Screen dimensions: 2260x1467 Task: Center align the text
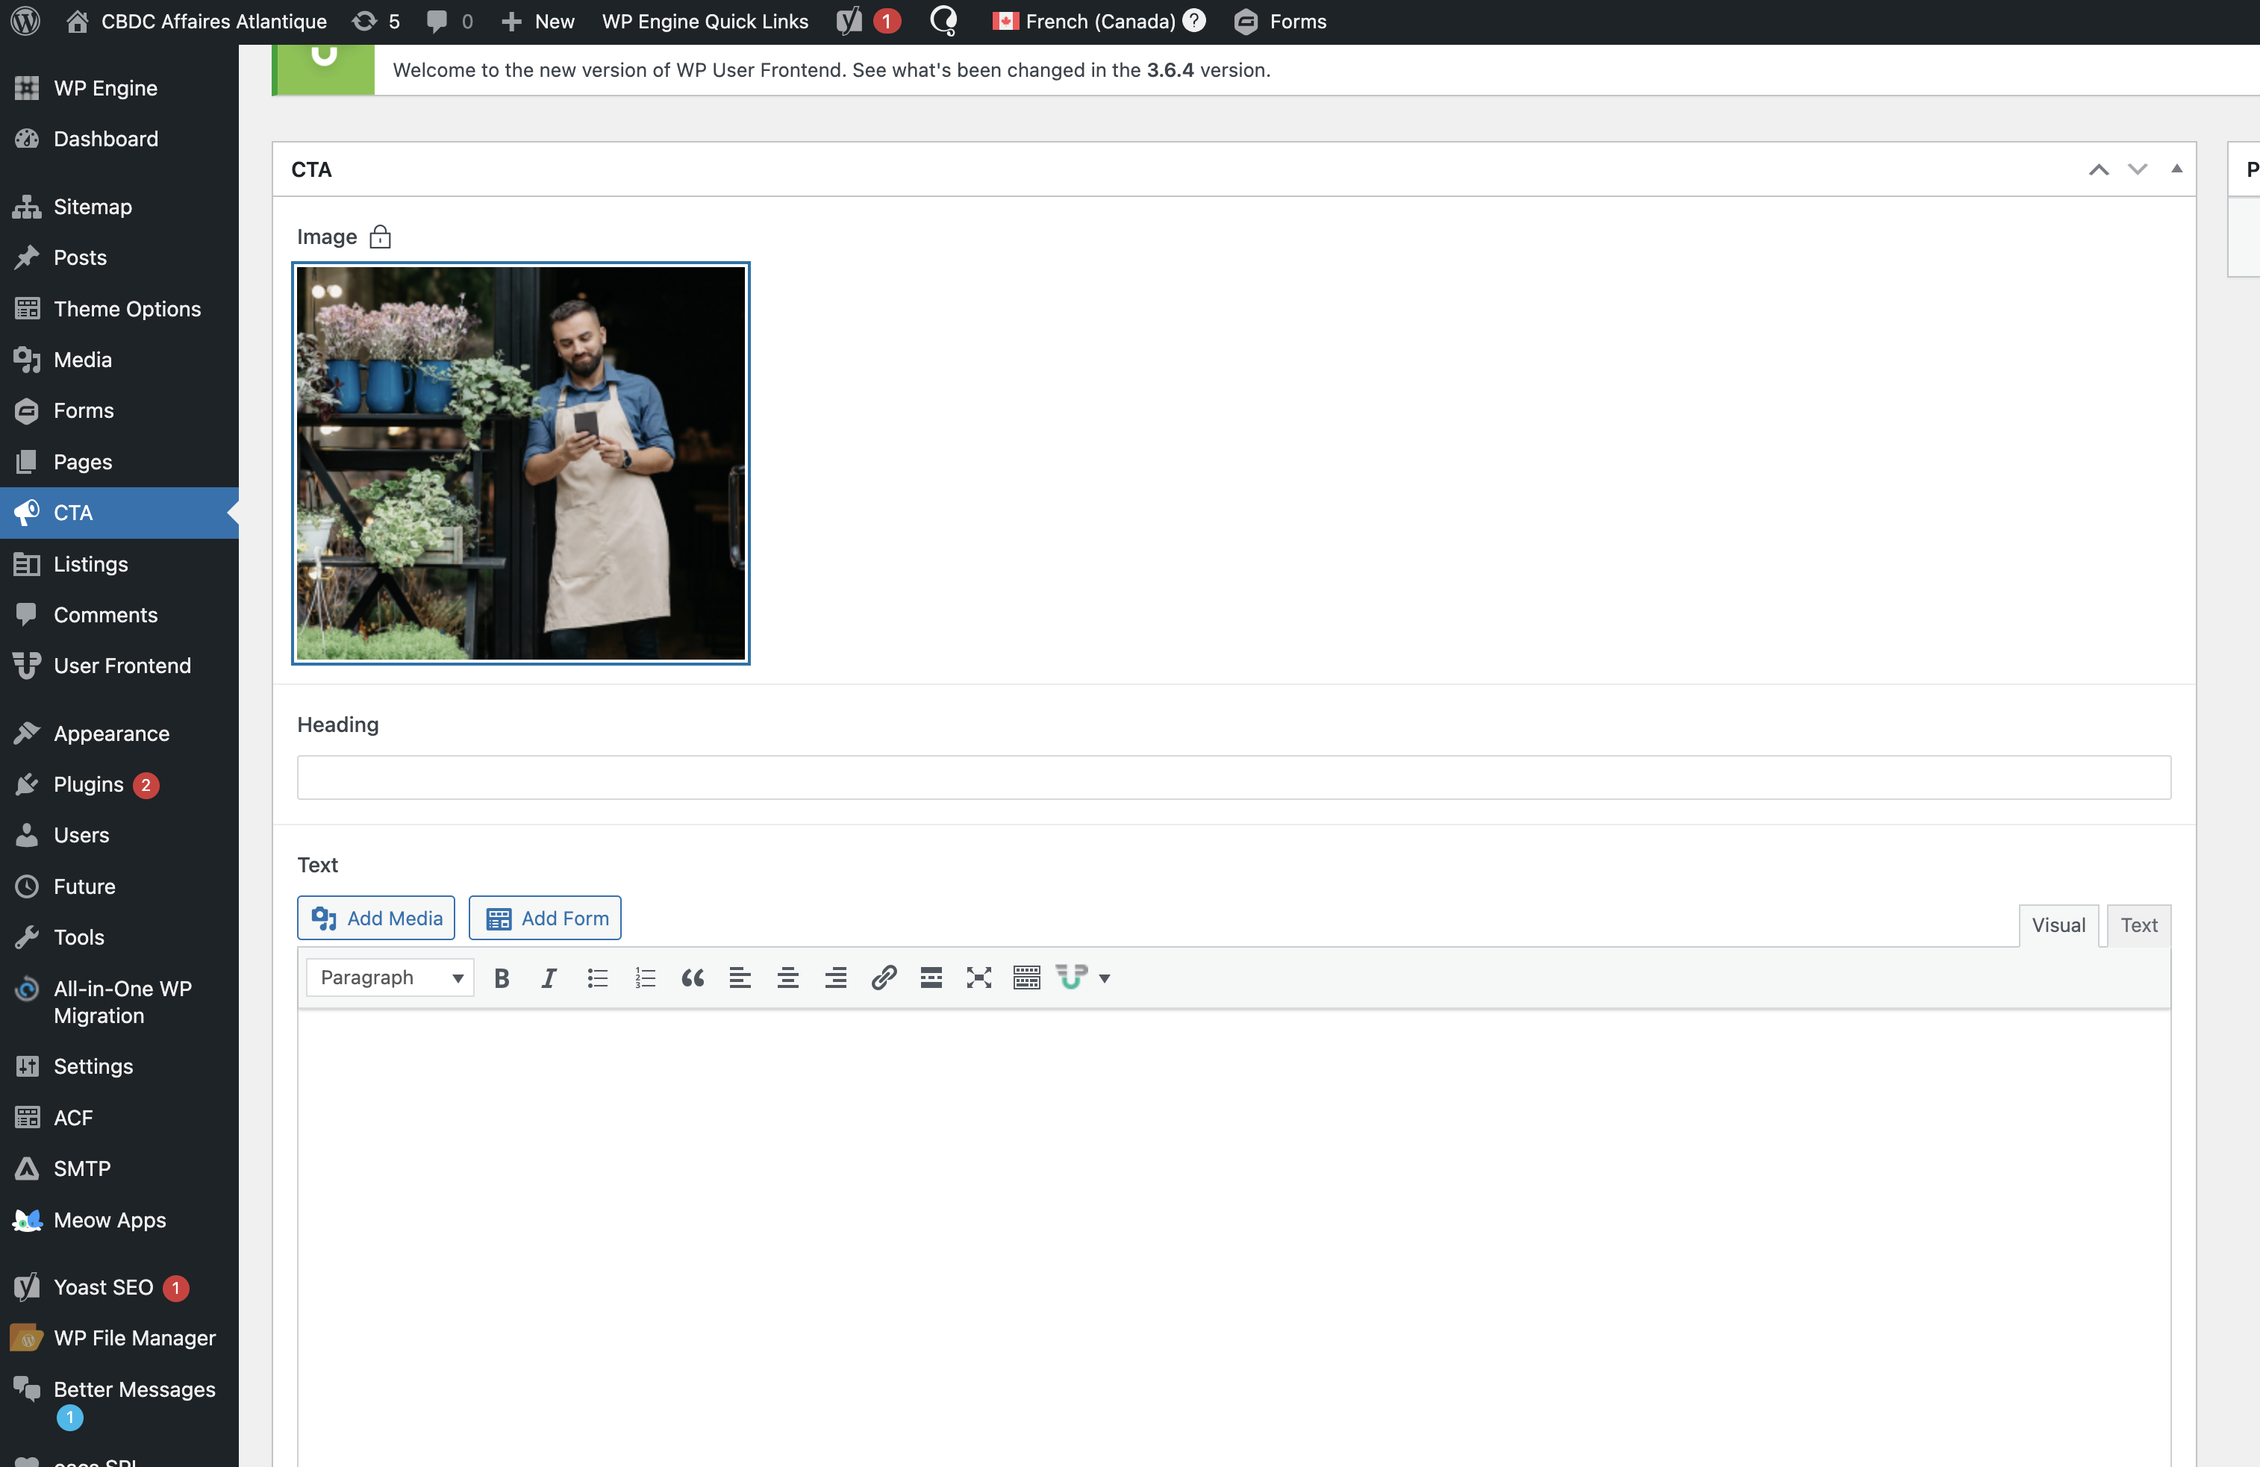[x=787, y=977]
